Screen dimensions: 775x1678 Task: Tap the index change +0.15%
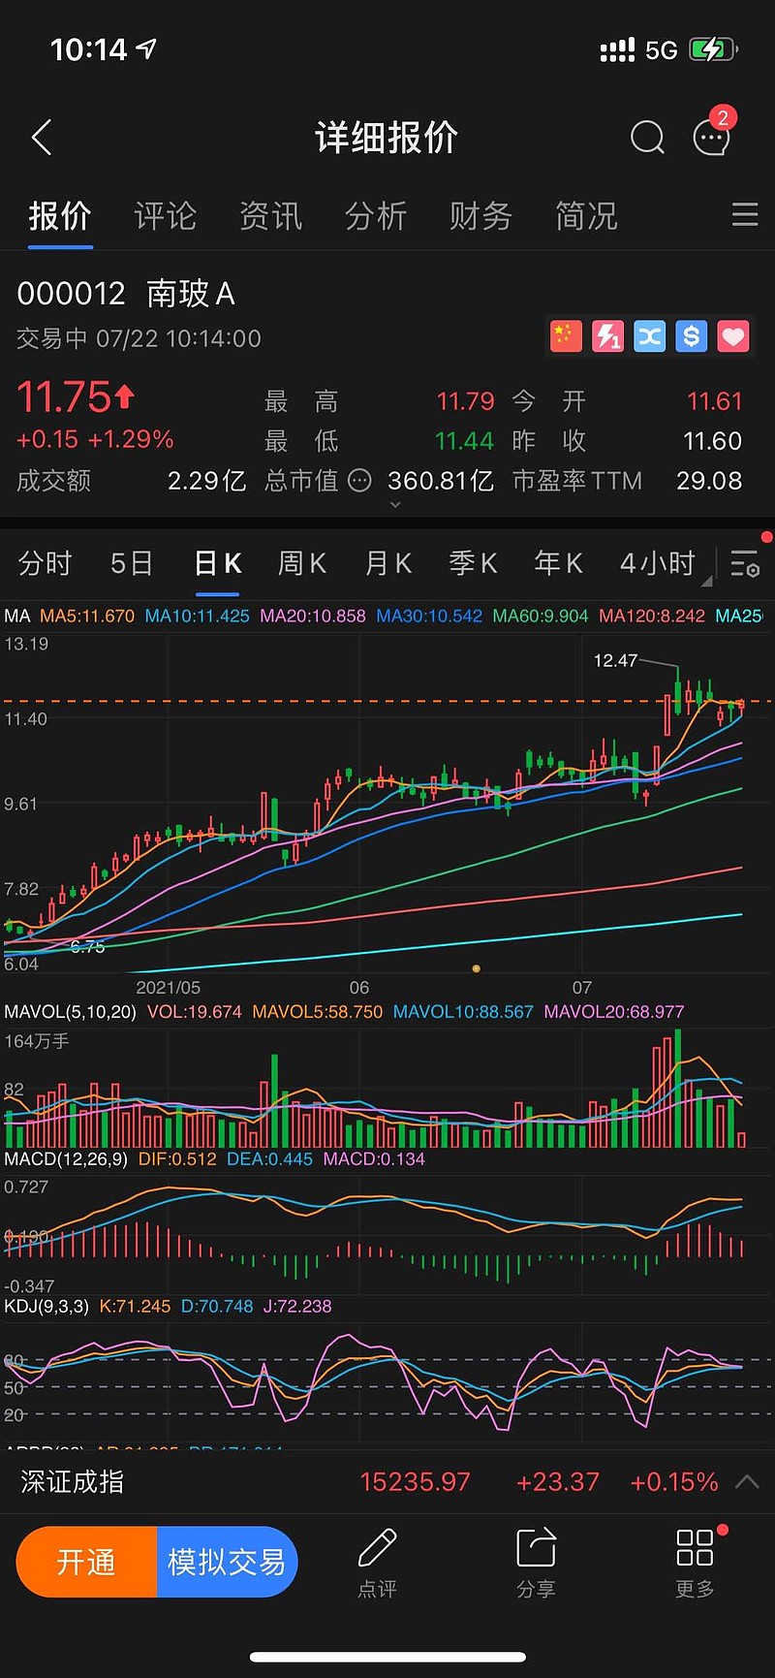tap(674, 1481)
